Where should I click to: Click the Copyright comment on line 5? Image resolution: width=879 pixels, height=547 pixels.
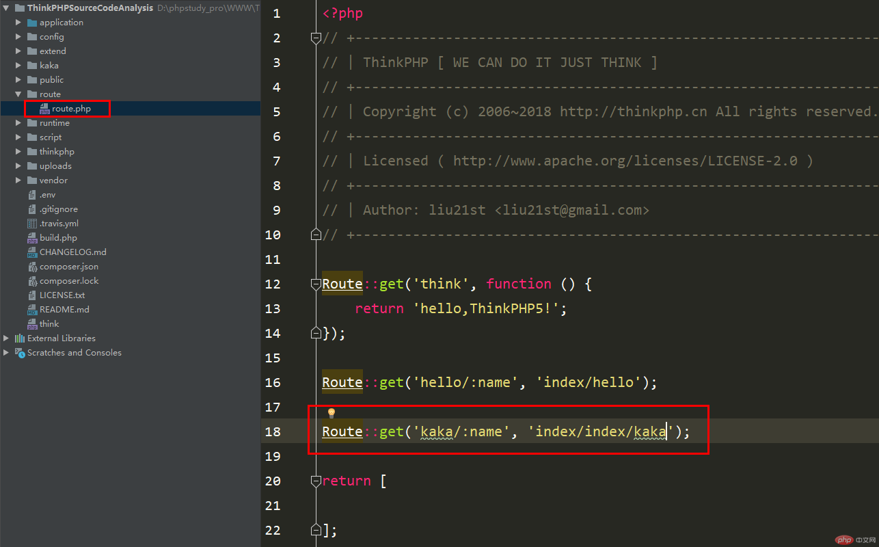pos(599,111)
